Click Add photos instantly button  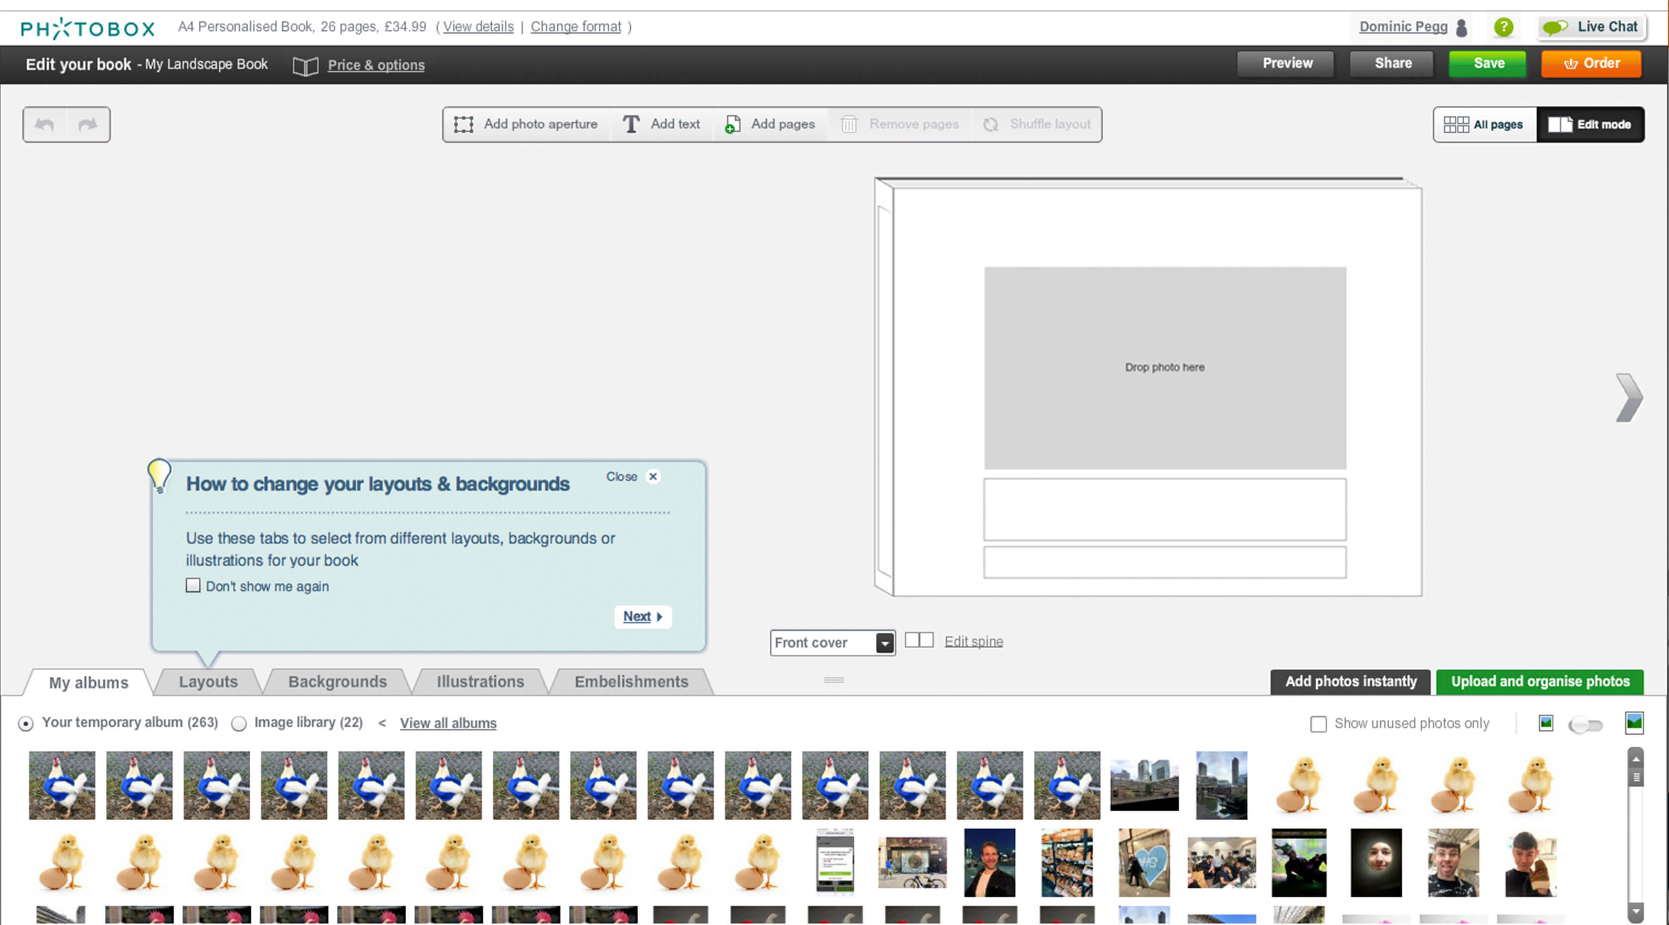[x=1350, y=682]
